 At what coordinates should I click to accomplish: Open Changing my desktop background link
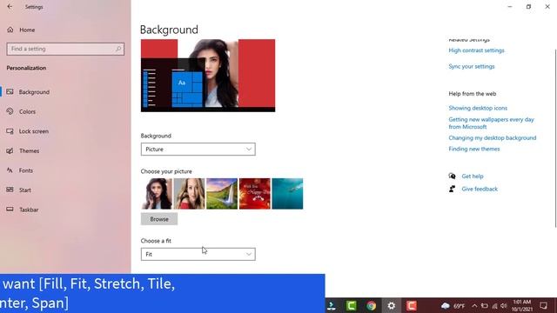pyautogui.click(x=493, y=137)
